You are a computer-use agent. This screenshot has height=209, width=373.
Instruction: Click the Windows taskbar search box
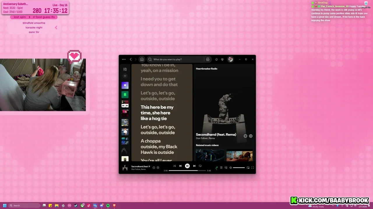24,206
